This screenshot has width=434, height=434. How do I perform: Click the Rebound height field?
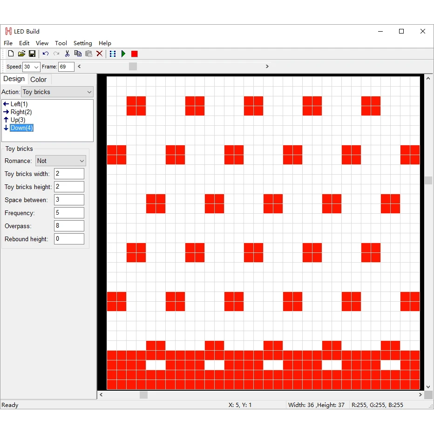pos(69,239)
